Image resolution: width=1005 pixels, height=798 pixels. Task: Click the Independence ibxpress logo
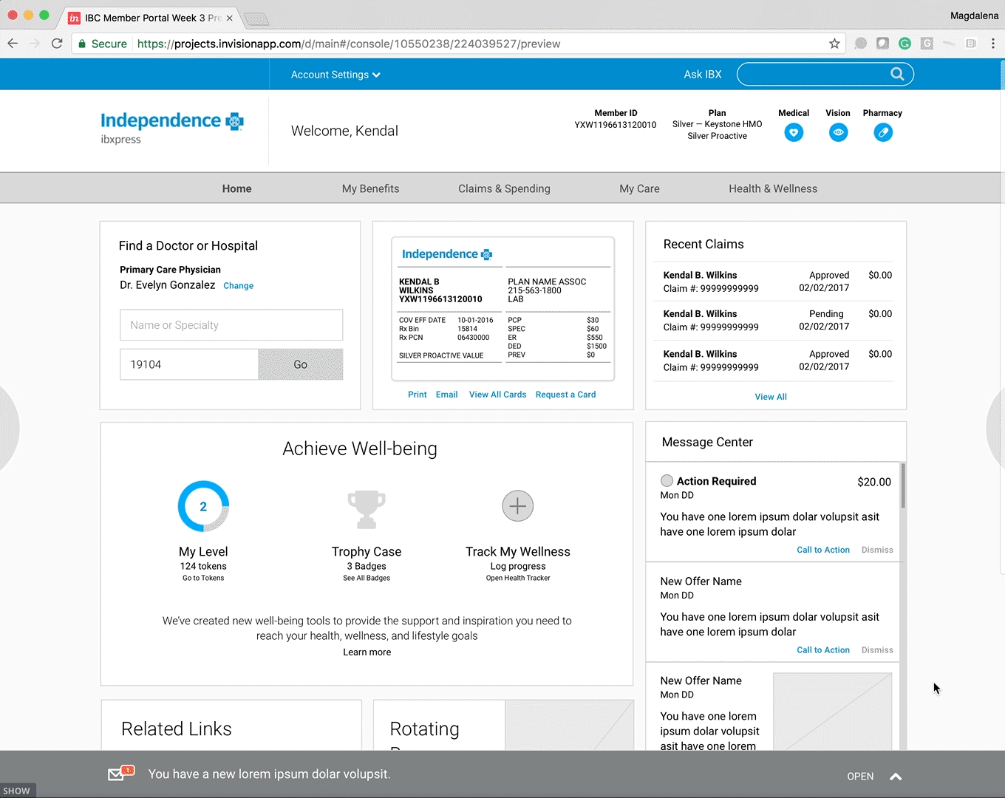click(x=171, y=128)
